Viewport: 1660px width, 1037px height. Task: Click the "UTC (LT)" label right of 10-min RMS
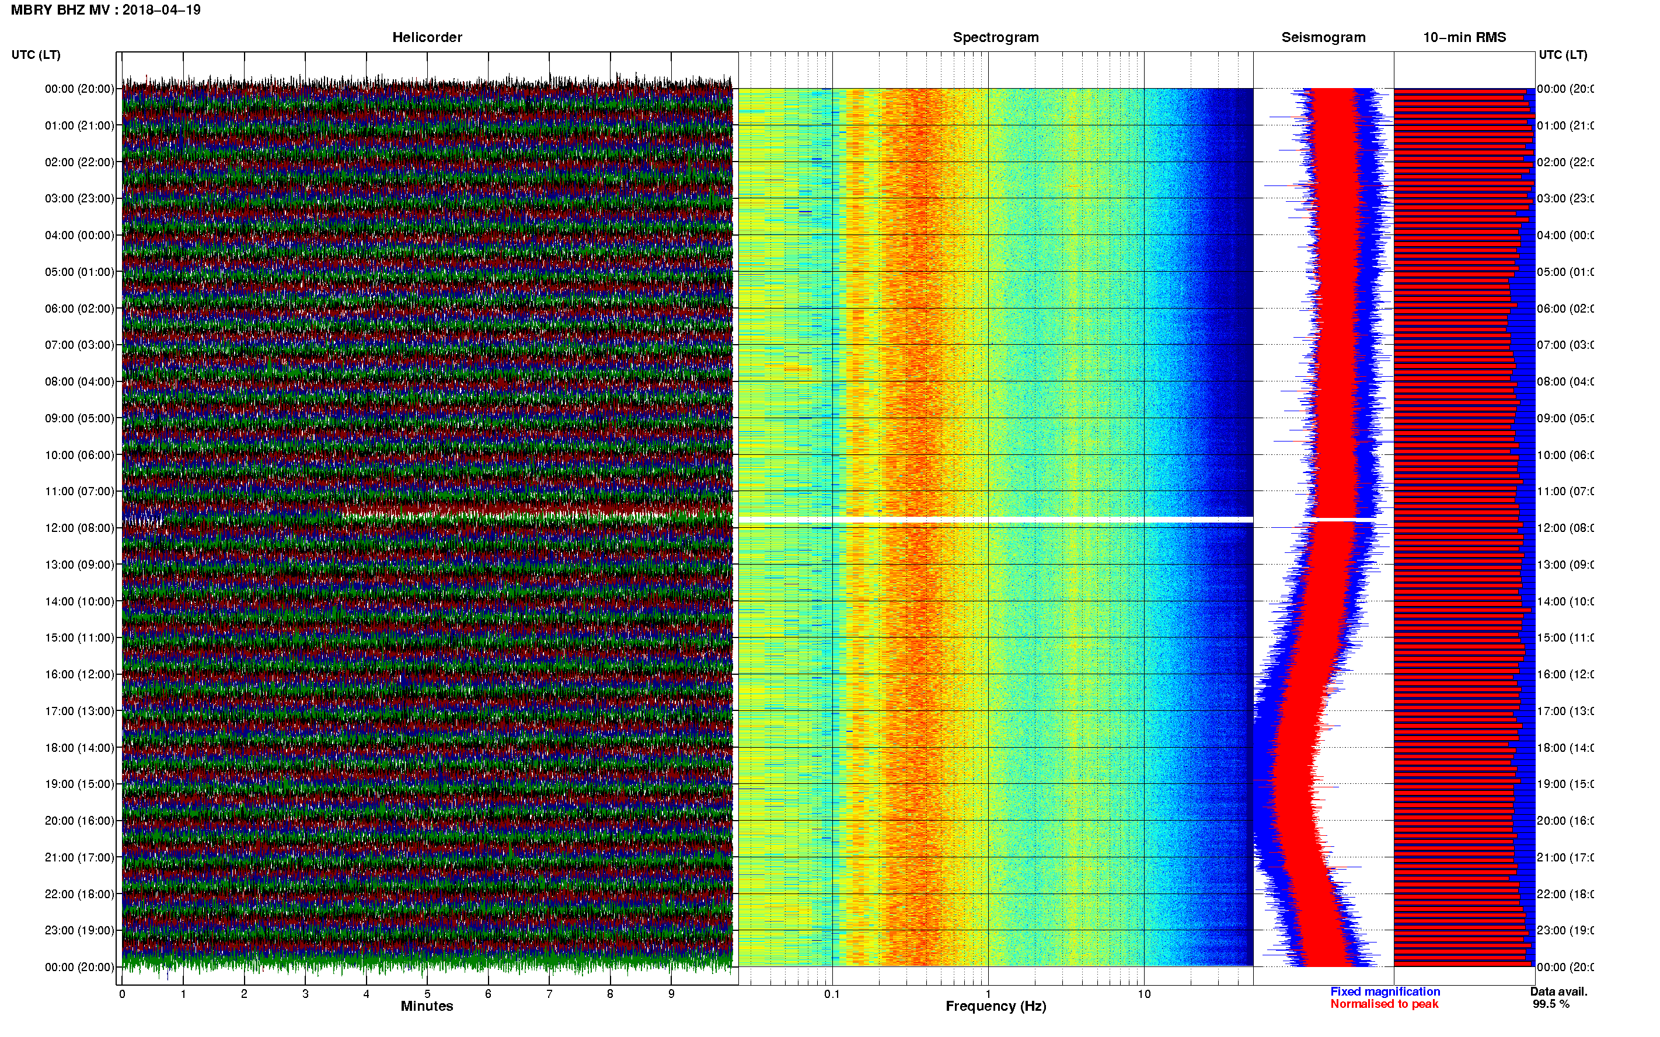tap(1563, 55)
